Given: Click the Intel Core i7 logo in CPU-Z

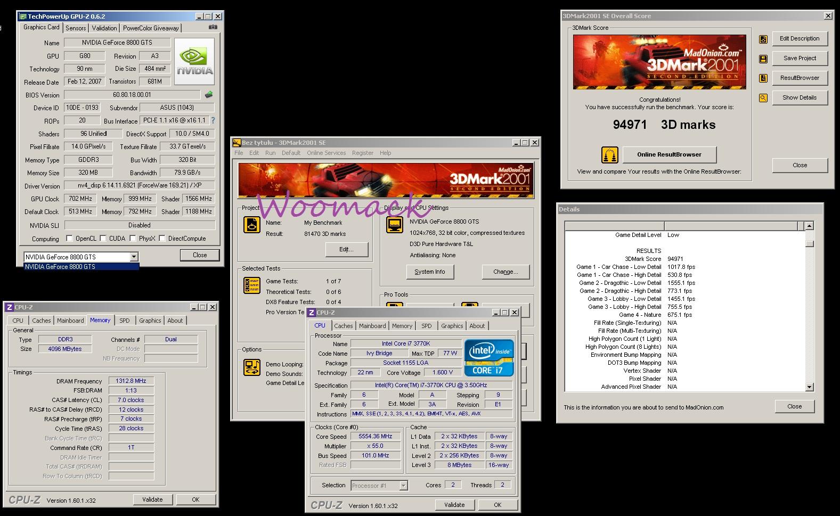Looking at the screenshot, I should (x=489, y=358).
